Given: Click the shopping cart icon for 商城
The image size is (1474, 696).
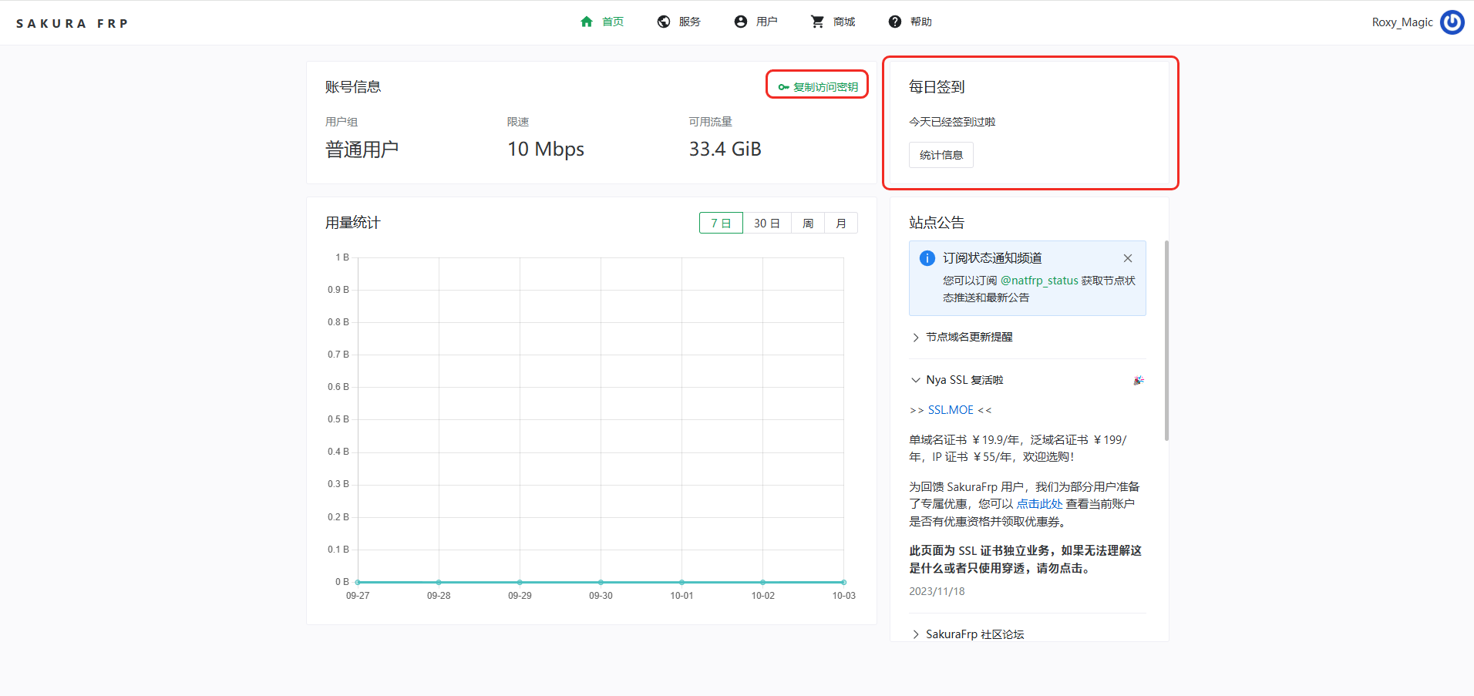Looking at the screenshot, I should (817, 22).
